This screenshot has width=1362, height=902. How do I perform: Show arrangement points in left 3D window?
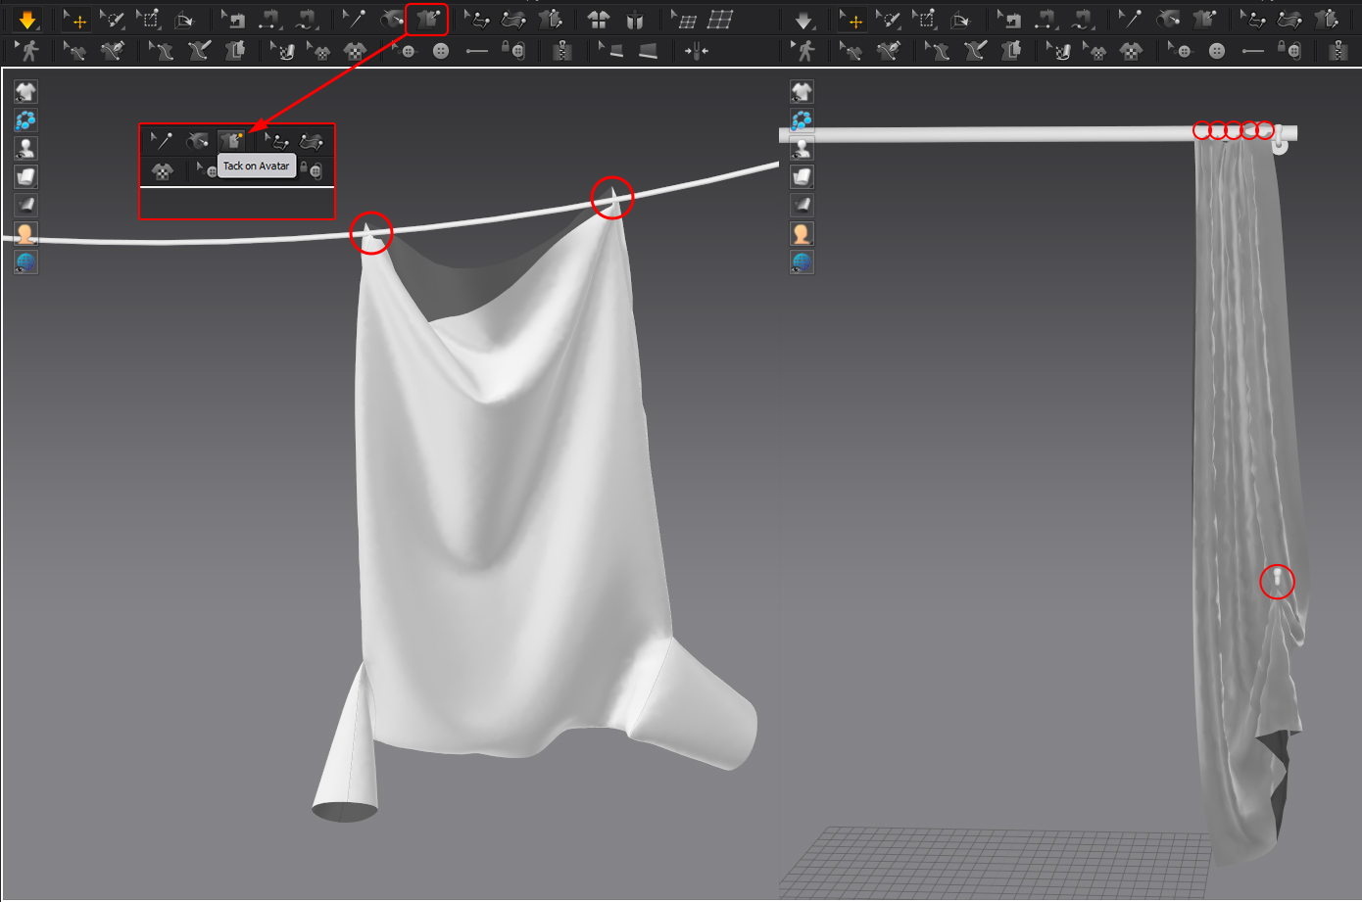click(25, 120)
